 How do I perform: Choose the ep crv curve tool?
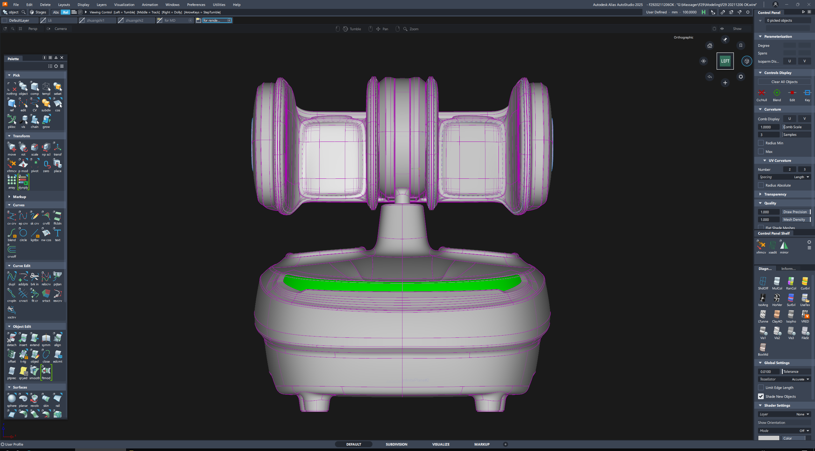23,216
